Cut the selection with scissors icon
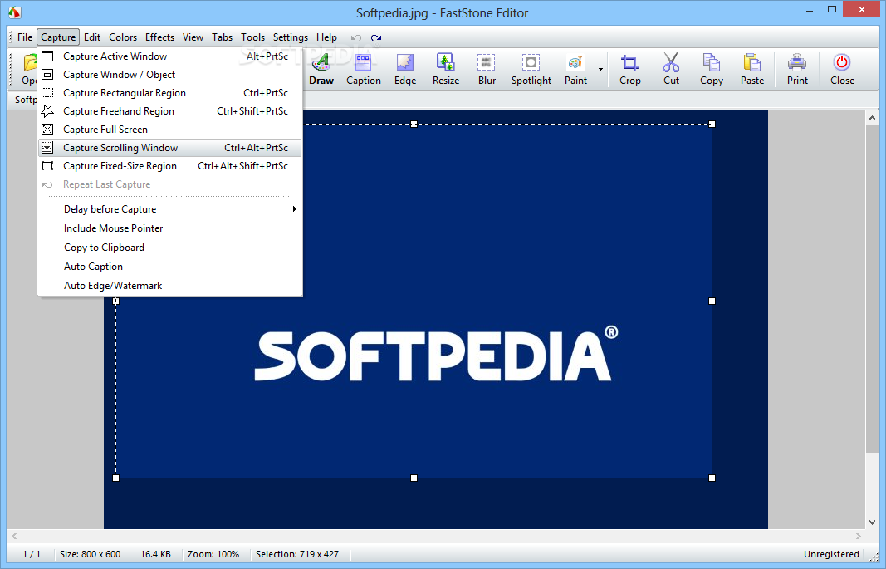Viewport: 886px width, 569px height. [671, 70]
